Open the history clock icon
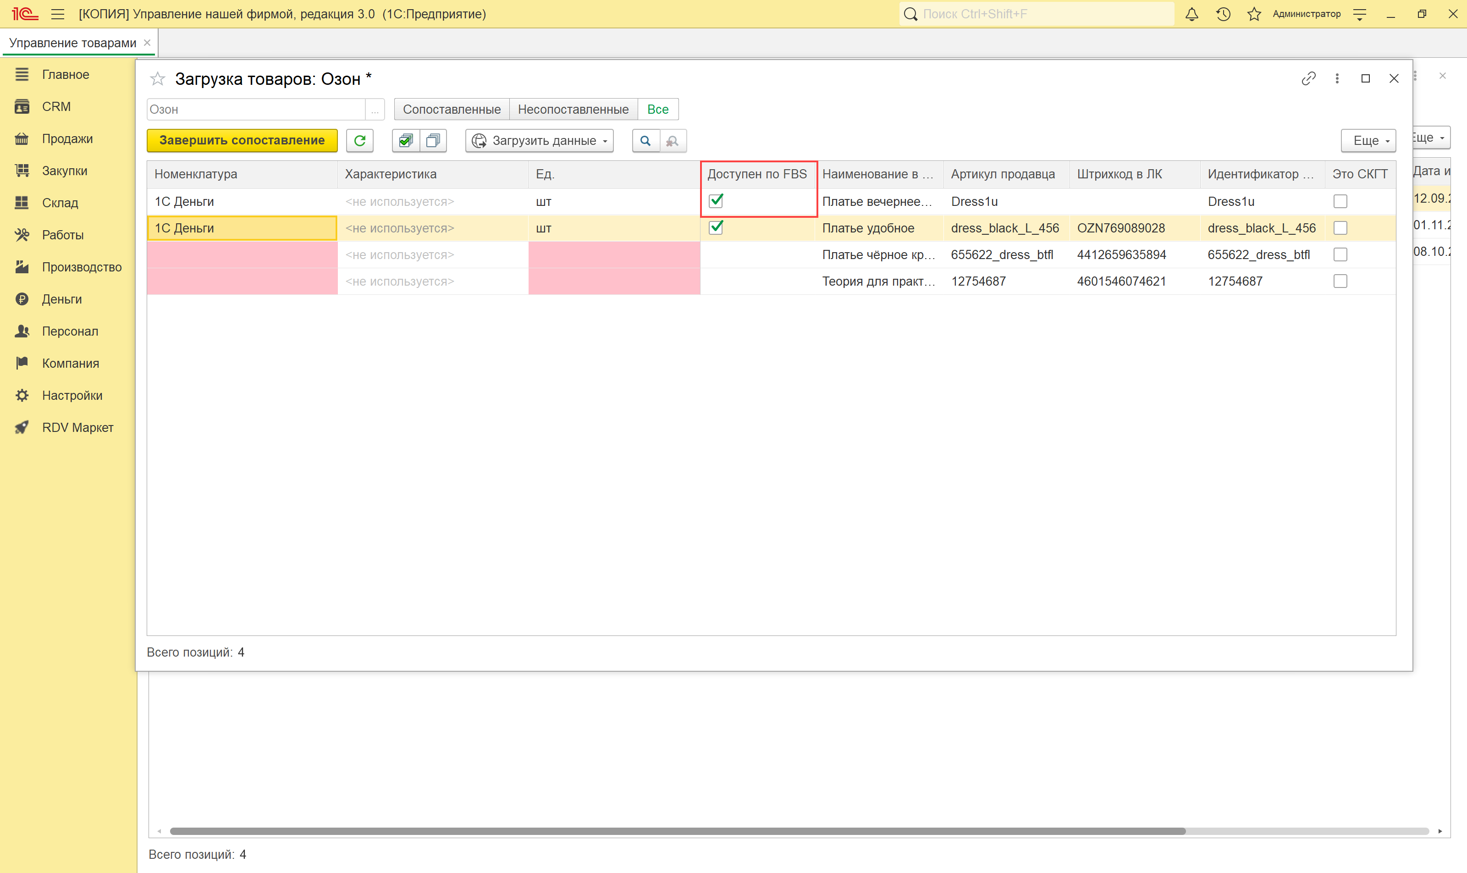 (1223, 14)
